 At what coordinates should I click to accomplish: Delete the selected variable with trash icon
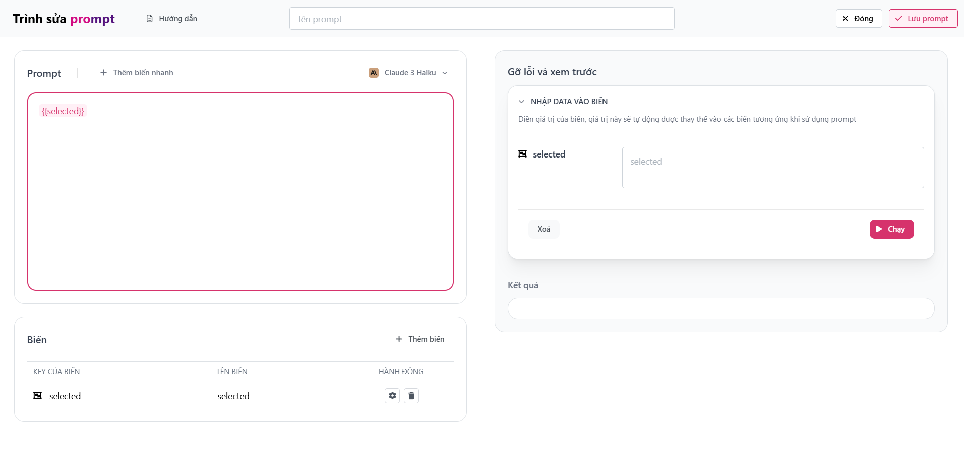(411, 396)
